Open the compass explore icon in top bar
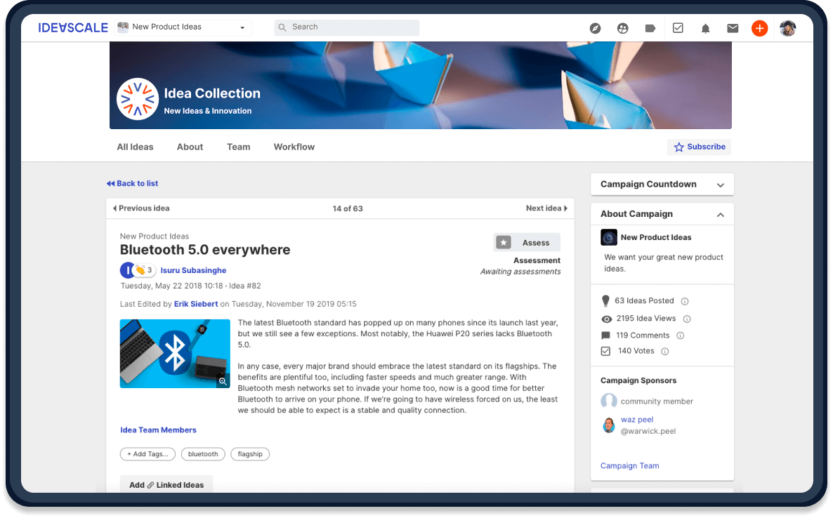The height and width of the screenshot is (518, 833). point(595,28)
